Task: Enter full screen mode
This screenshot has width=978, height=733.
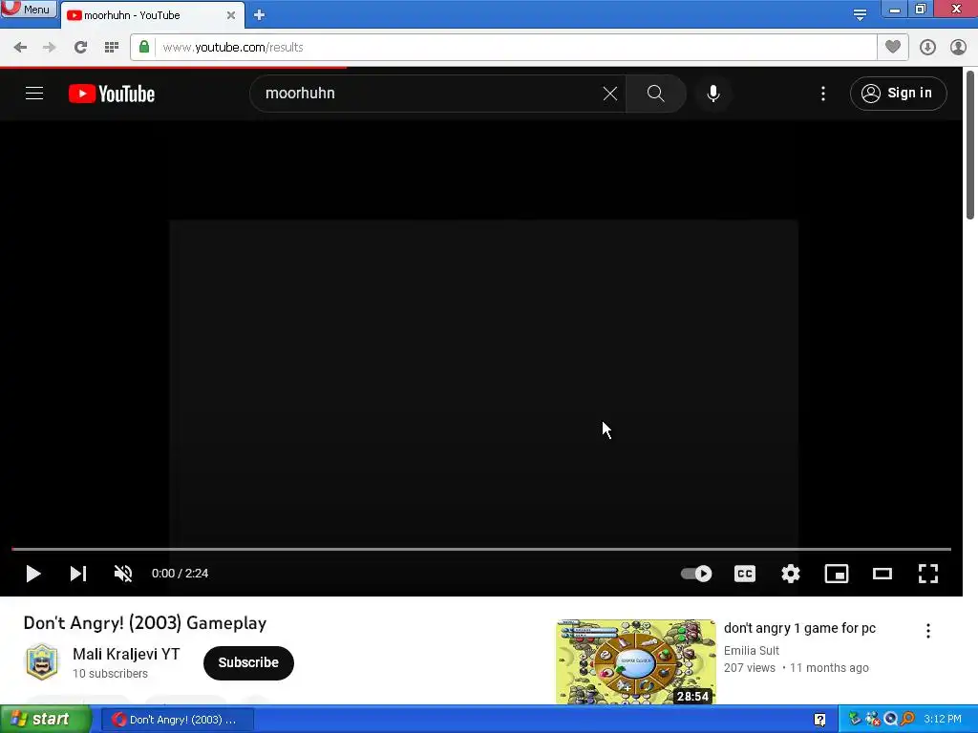Action: (928, 574)
